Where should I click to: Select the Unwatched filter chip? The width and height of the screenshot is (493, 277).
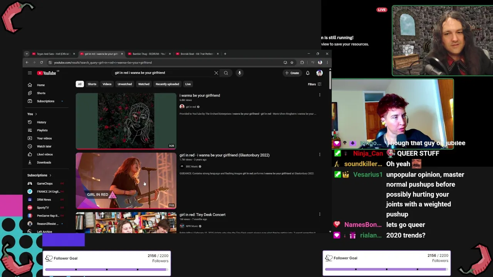click(x=125, y=84)
